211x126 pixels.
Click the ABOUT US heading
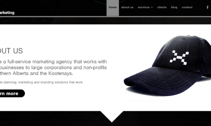11,51
